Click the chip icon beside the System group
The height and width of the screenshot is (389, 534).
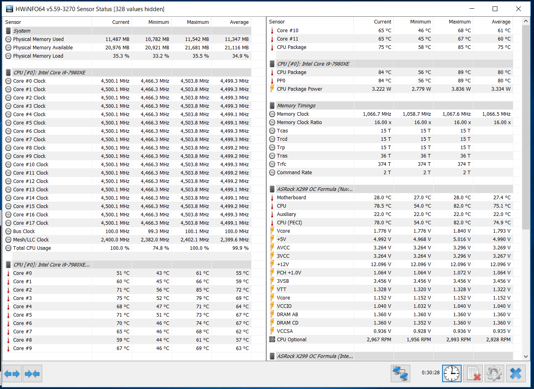pos(8,31)
